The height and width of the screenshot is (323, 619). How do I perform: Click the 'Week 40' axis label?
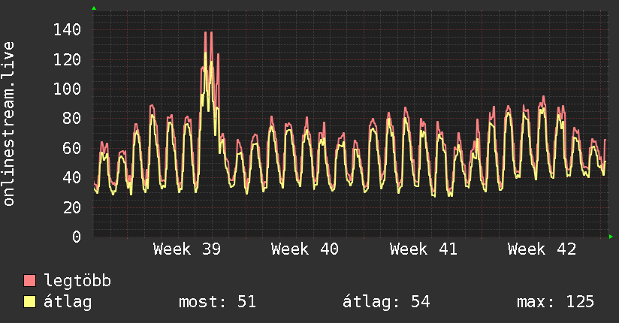305,249
